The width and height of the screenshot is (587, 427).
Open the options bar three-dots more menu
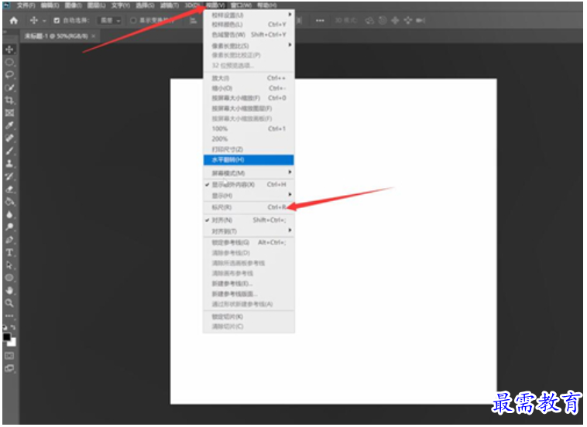pyautogui.click(x=320, y=21)
